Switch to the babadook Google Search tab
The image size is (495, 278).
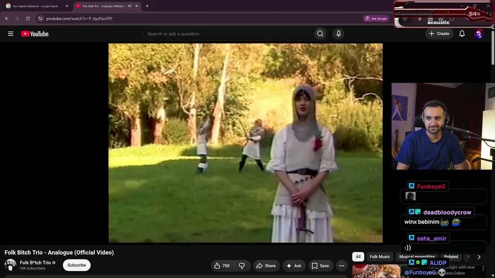coord(35,6)
